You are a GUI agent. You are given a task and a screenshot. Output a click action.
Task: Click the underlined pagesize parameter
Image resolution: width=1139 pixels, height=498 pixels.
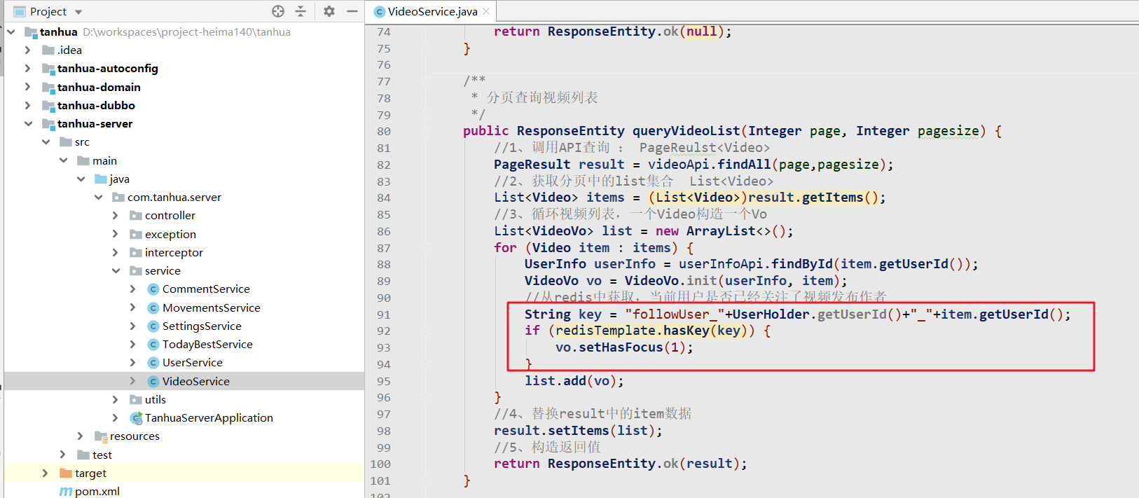click(x=948, y=131)
